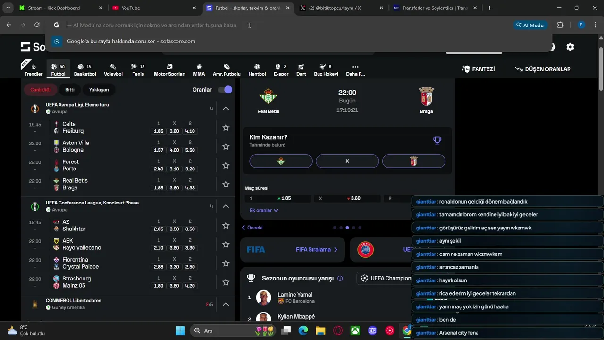This screenshot has height=340, width=604.
Task: Go to previous featured match with Önceki
Action: point(252,228)
